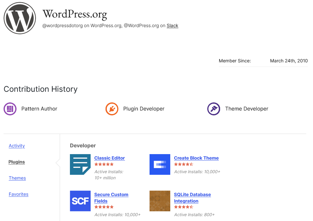
Task: Open the Create Block Theme plugin icon
Action: (x=160, y=164)
